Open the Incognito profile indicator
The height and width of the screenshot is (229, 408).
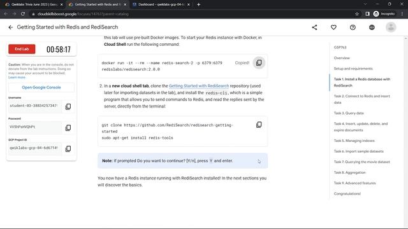click(x=384, y=14)
